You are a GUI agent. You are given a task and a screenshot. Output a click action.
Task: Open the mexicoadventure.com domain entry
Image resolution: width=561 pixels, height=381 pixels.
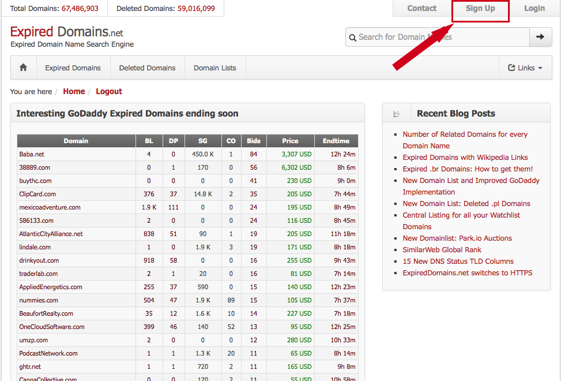(50, 207)
